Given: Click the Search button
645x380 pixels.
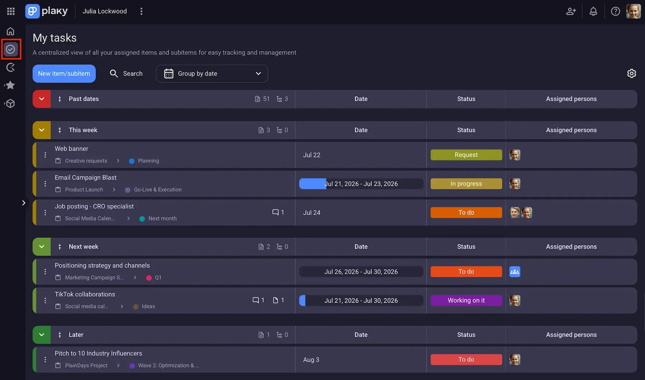Looking at the screenshot, I should point(126,73).
